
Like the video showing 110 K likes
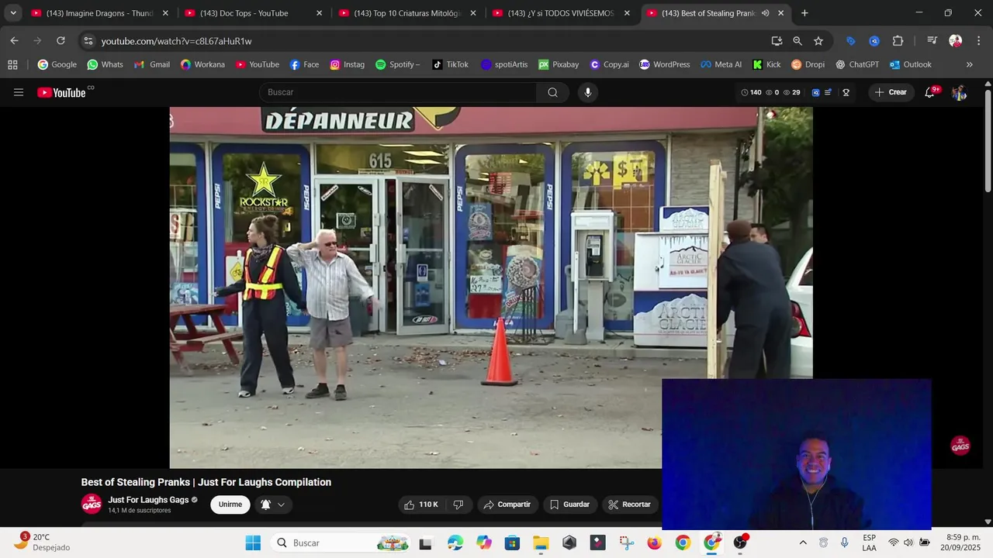pos(420,505)
